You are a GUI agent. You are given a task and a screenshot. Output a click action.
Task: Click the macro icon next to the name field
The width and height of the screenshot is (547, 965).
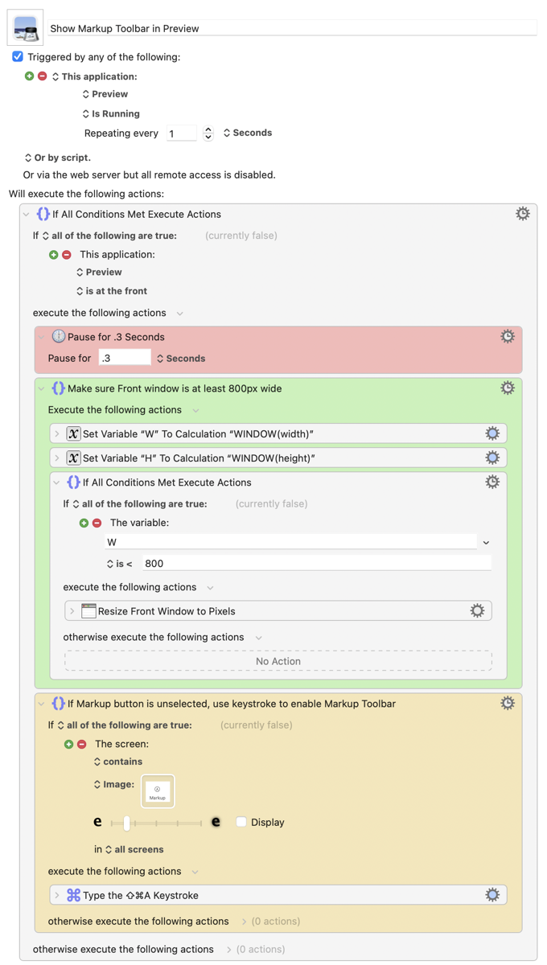pyautogui.click(x=25, y=29)
